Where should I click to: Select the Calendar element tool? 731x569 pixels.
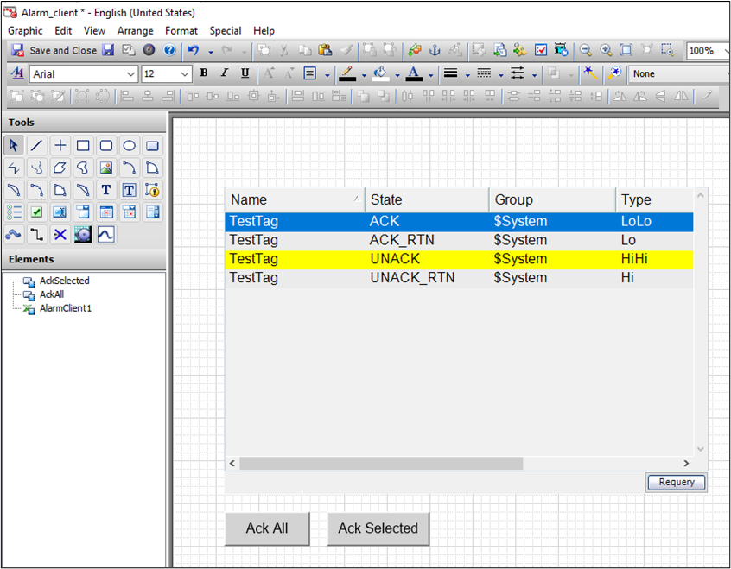[105, 212]
